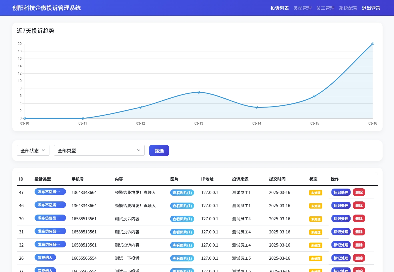The height and width of the screenshot is (272, 394).
Task: Click 测试一下投诉 content in row 26
Action: (127, 258)
